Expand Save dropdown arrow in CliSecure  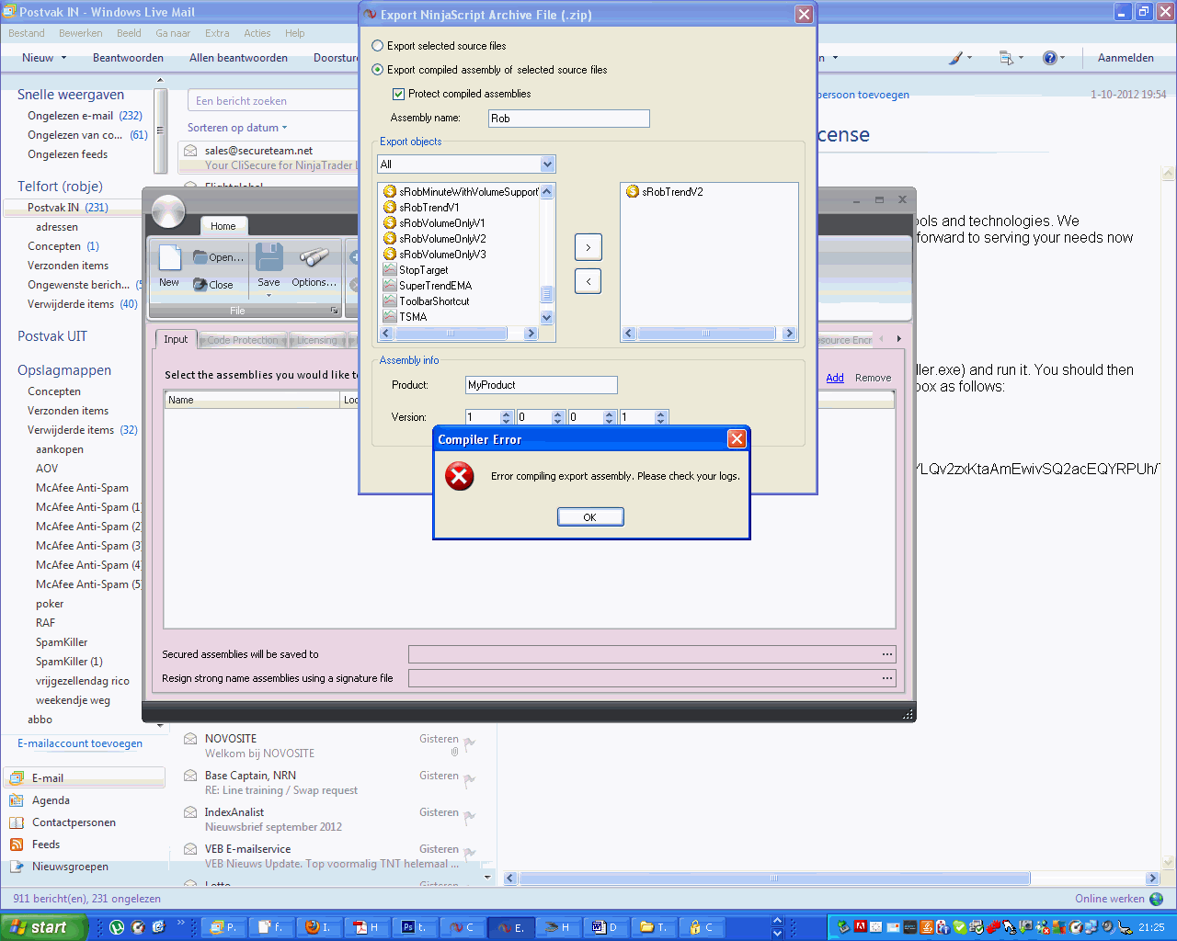click(x=269, y=296)
